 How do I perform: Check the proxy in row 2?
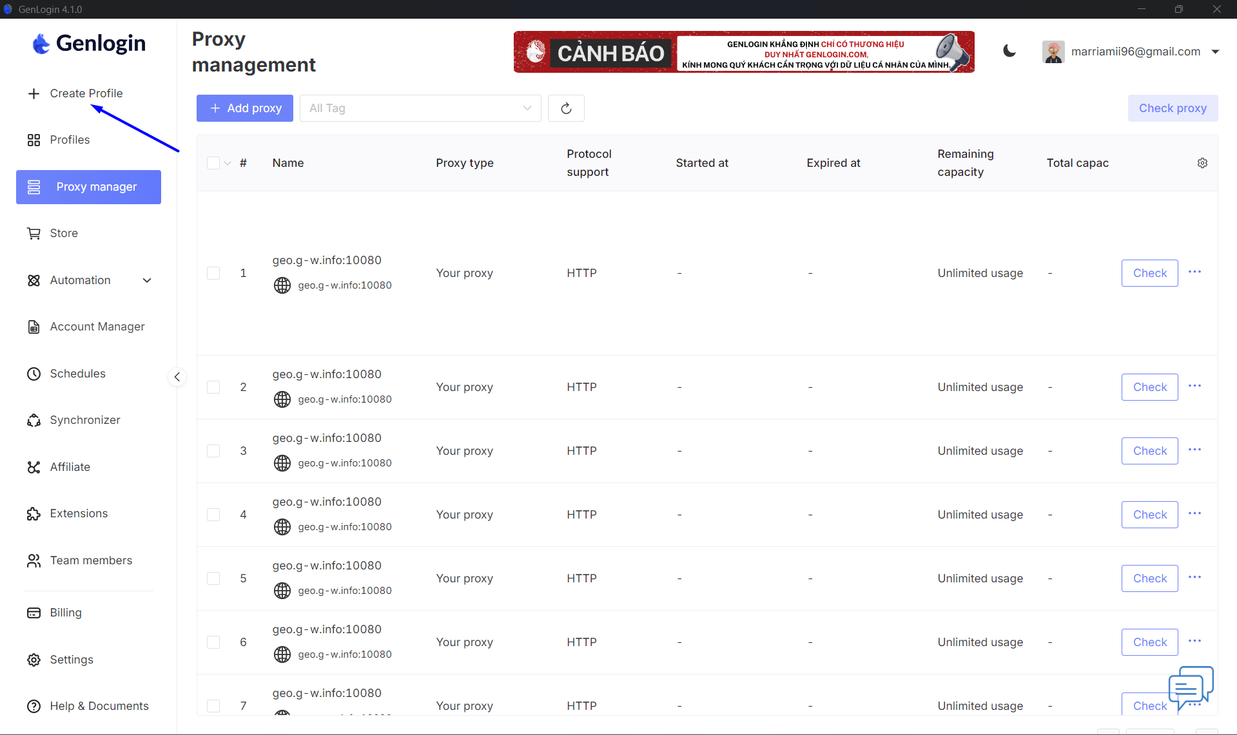pos(1149,387)
